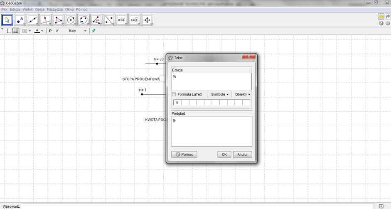
Task: Select the Circle with center tool
Action: click(71, 20)
